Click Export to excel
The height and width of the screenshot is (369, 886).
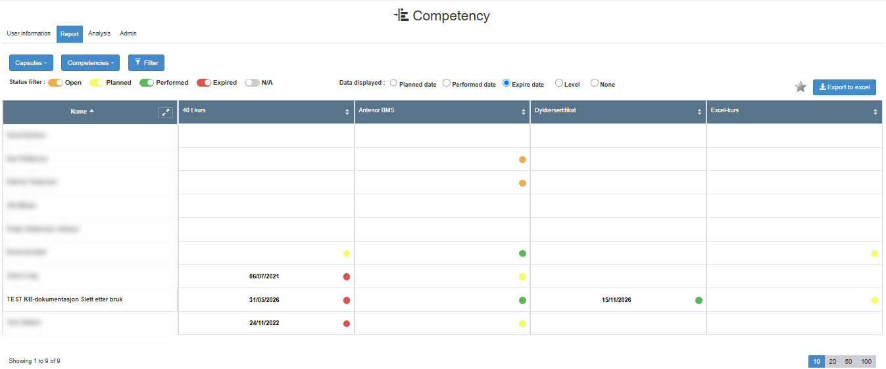845,87
